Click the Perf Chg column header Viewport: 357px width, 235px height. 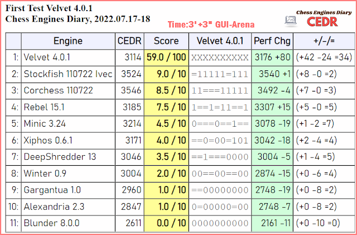(272, 41)
